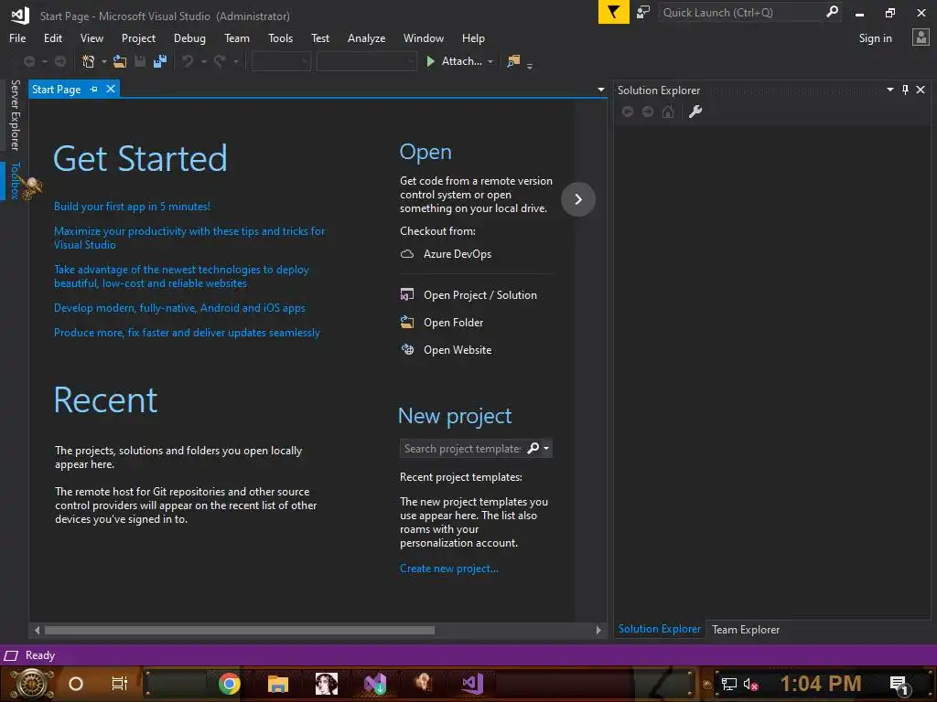Open the active documents list dropdown arrow
Image resolution: width=937 pixels, height=702 pixels.
coord(601,90)
